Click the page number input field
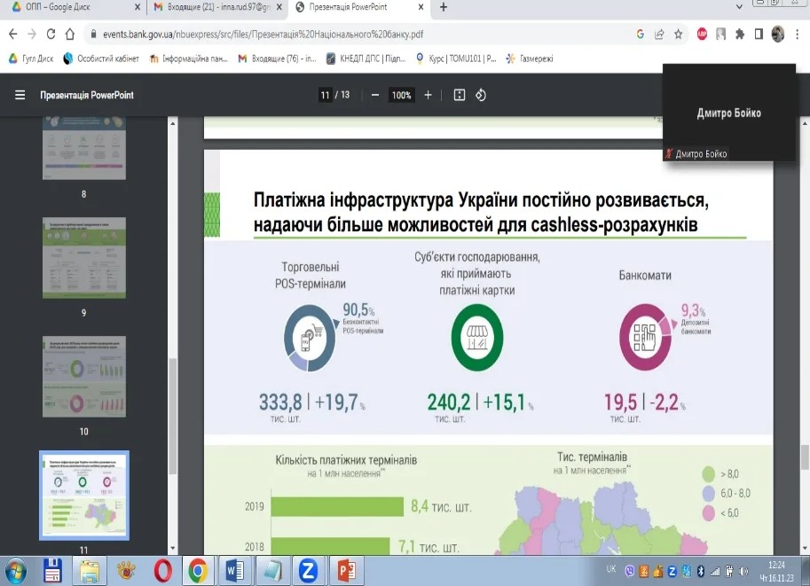The image size is (810, 586). tap(325, 95)
